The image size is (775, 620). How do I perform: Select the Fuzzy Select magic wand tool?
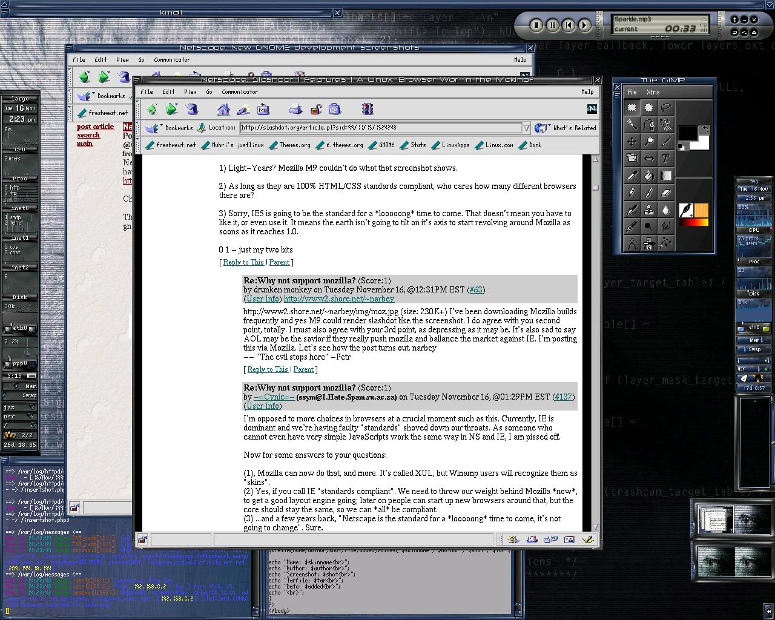pos(632,125)
